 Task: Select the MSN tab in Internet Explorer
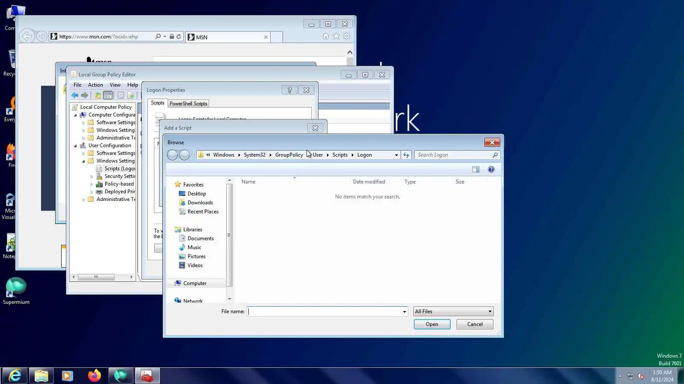point(228,37)
